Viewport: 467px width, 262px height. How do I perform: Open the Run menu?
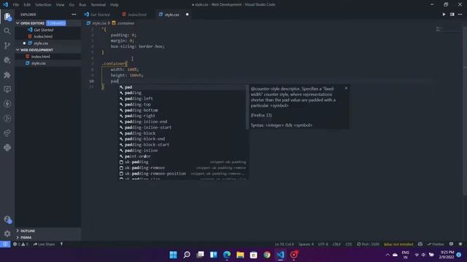click(82, 5)
